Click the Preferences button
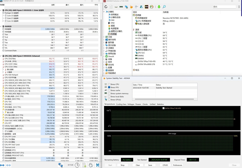The width and height of the screenshot is (242, 168). click(x=178, y=165)
